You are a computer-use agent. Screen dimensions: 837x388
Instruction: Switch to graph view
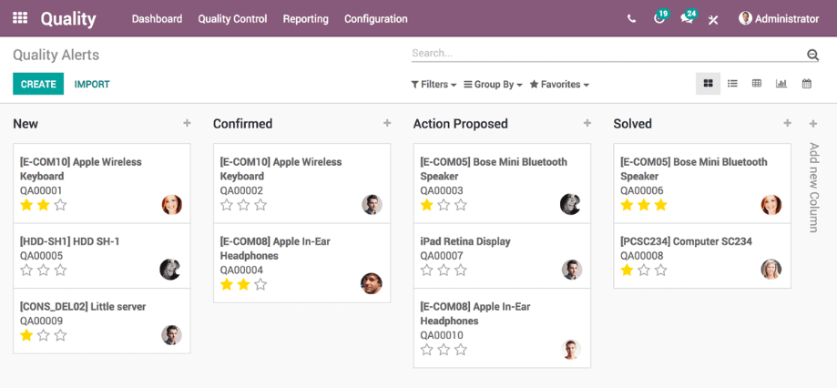point(781,84)
